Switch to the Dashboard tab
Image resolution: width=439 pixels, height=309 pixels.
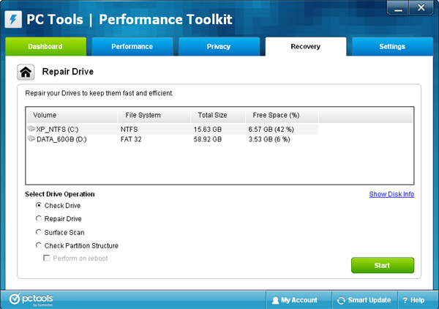coord(45,47)
